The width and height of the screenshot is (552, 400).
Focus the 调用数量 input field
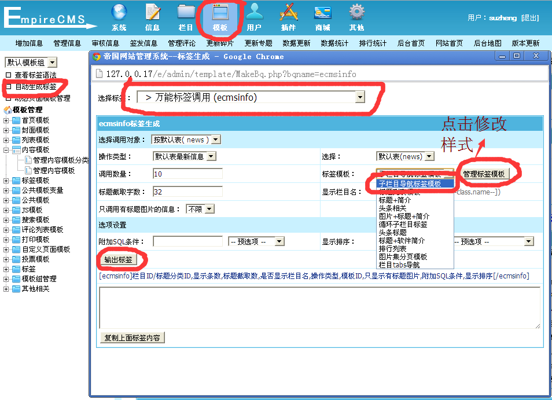[x=187, y=174]
